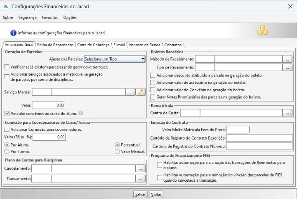This screenshot has height=199, width=297.
Task: Click the Serviço Mensal description field
Action: (x=89, y=92)
